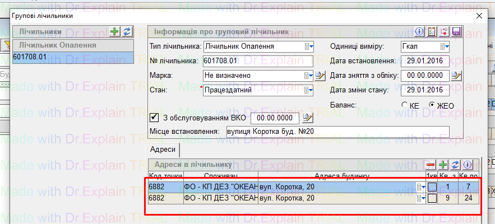Click edit icon next to Марка field

tap(320, 75)
